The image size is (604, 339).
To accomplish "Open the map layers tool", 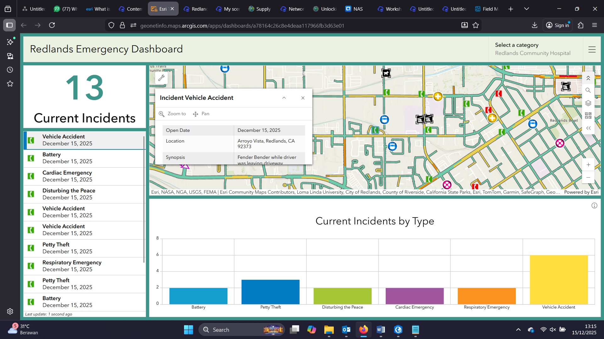I will (x=588, y=103).
